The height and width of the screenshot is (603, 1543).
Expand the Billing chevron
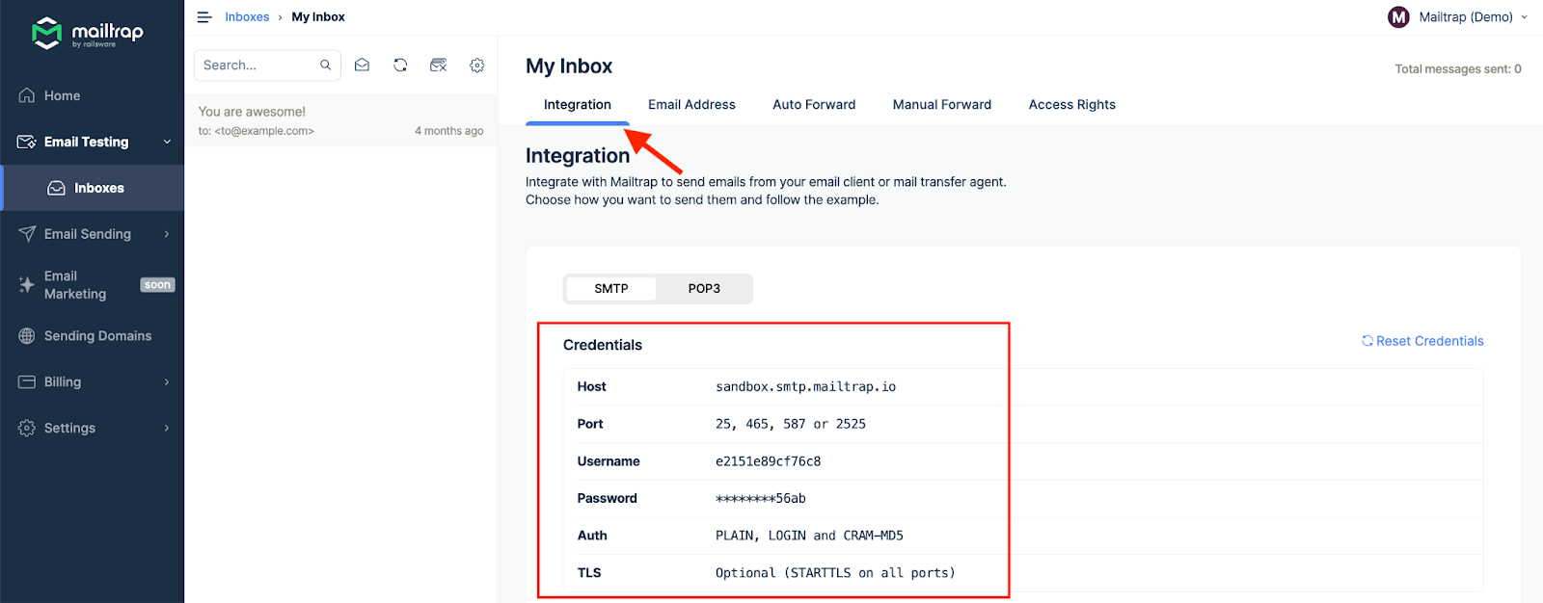(167, 382)
